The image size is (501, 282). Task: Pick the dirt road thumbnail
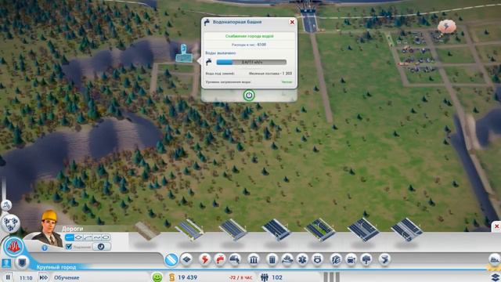146,230
